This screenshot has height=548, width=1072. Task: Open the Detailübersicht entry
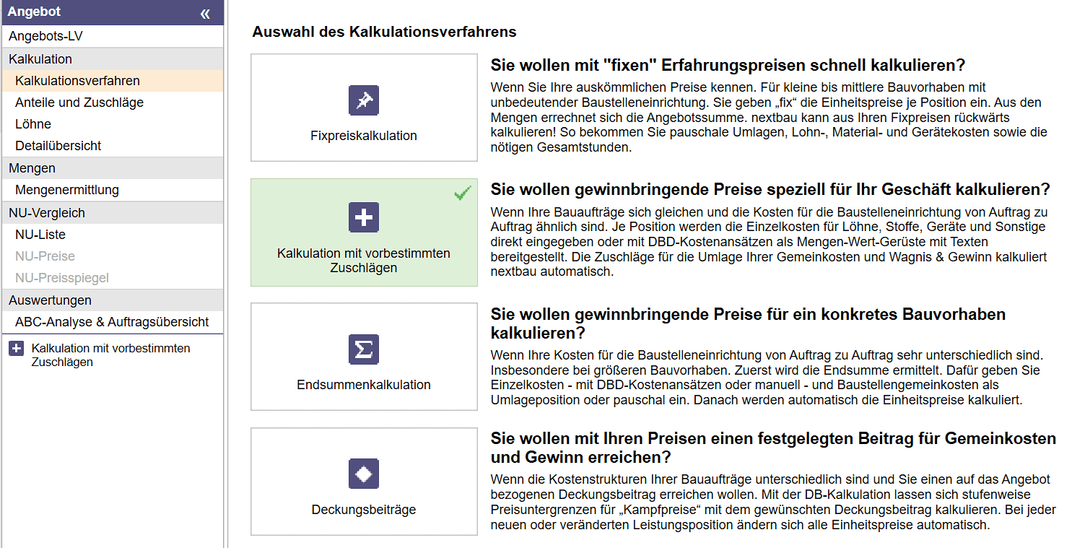coord(58,146)
